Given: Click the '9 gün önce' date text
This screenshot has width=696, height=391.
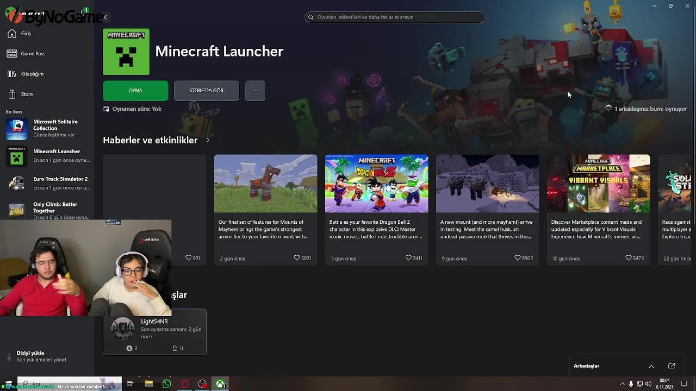Looking at the screenshot, I should 454,258.
